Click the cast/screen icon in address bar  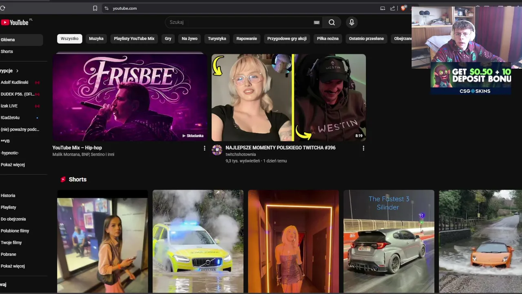pos(383,8)
